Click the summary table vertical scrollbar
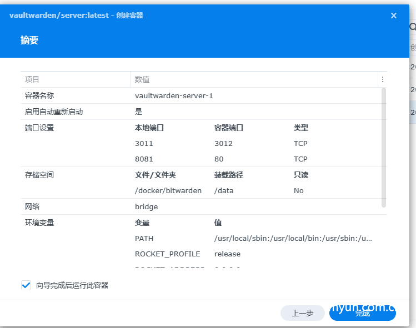 tap(384, 147)
